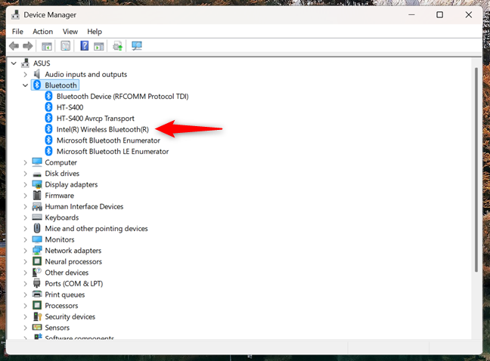The image size is (490, 361).
Task: Select the Security devices label
Action: [x=70, y=316]
